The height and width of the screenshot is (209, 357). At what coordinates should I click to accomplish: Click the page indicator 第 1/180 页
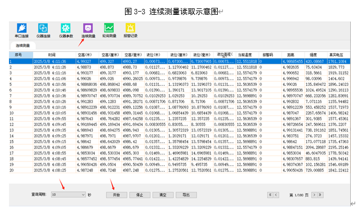pyautogui.click(x=299, y=195)
